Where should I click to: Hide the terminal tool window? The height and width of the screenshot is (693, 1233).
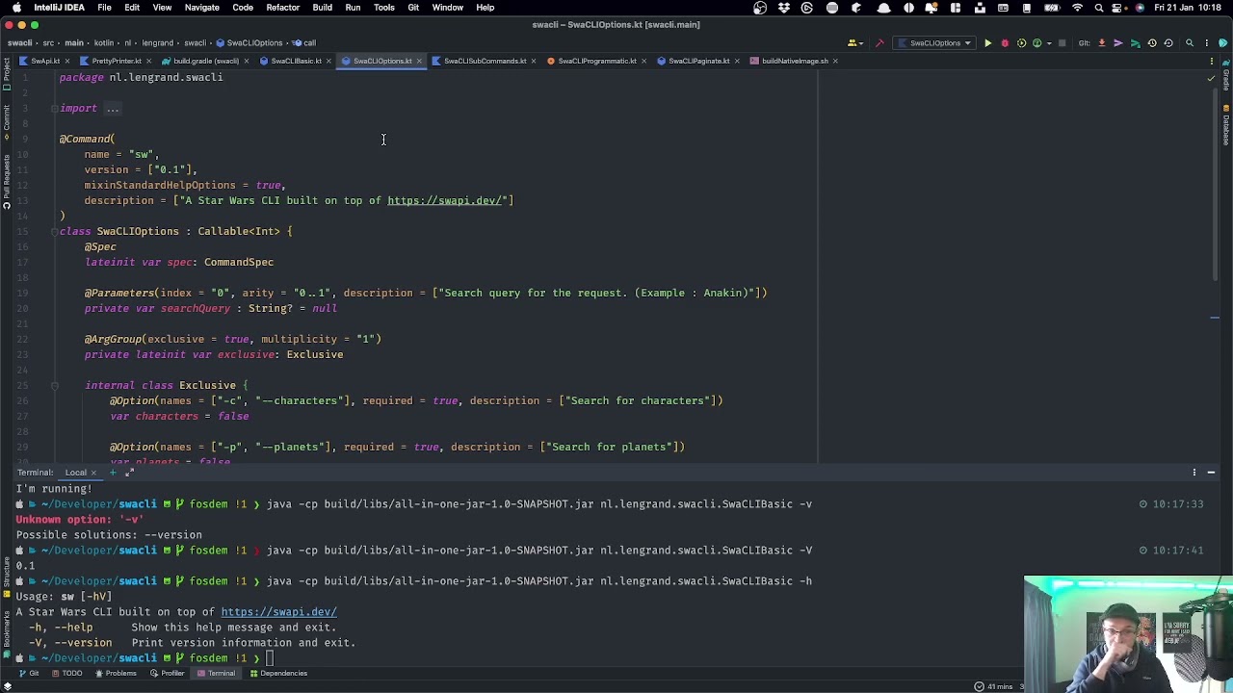(1211, 473)
